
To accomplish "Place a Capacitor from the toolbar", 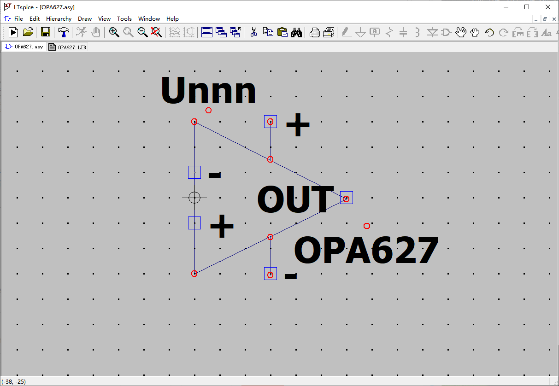I will (403, 32).
